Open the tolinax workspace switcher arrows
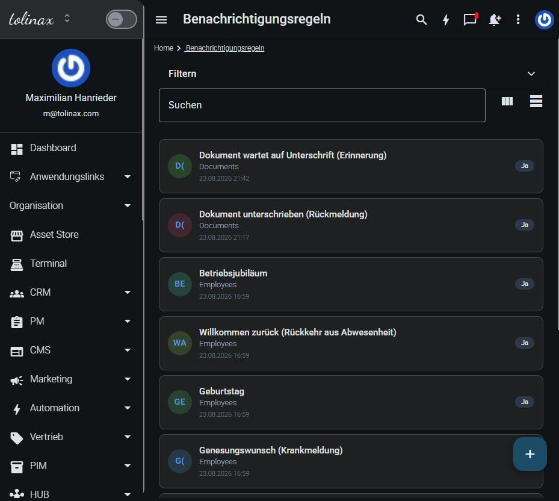 point(67,18)
